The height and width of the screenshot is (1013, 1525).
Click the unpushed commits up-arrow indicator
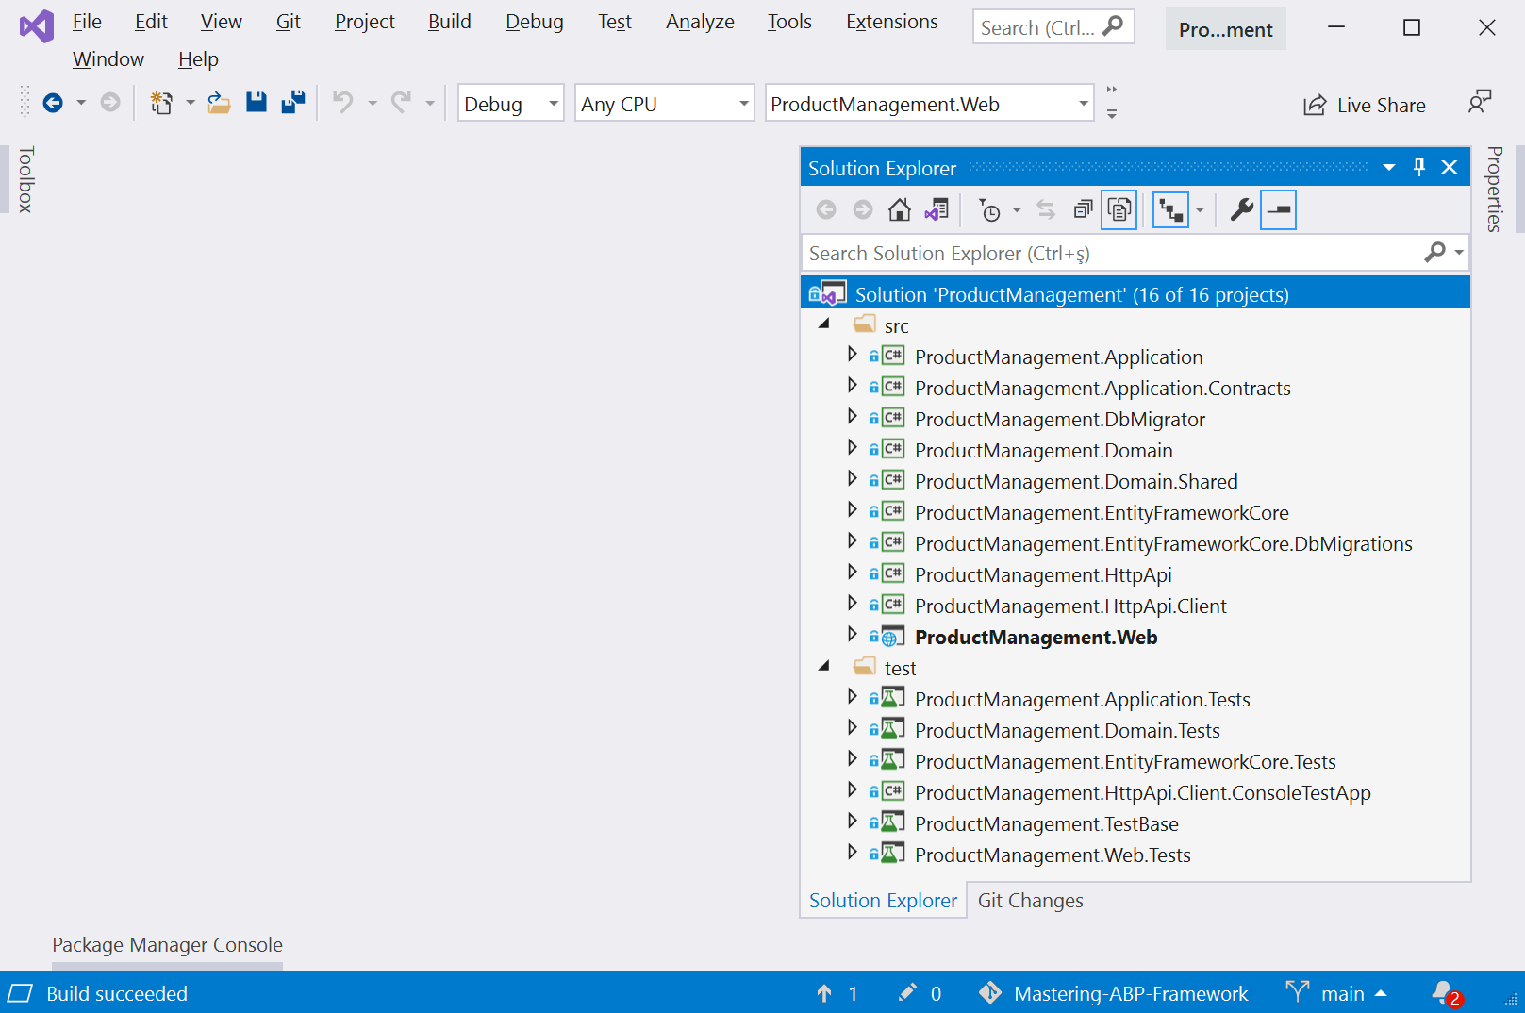(x=837, y=993)
